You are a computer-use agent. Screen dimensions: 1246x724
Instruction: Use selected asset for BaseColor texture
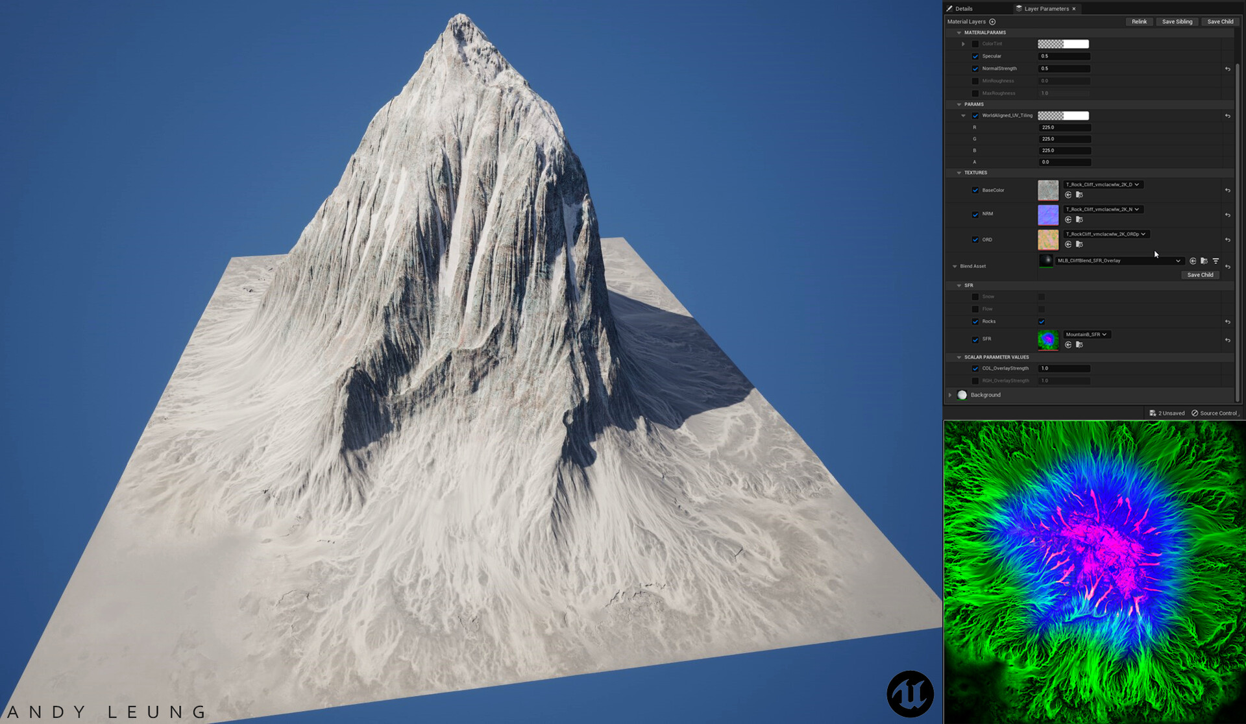click(1068, 195)
